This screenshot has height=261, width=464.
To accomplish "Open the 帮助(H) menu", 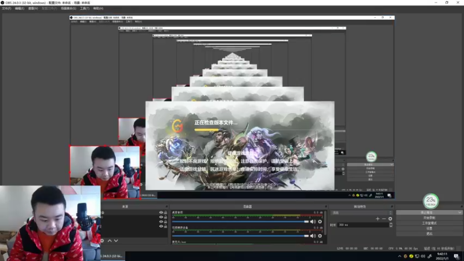I will [x=98, y=9].
